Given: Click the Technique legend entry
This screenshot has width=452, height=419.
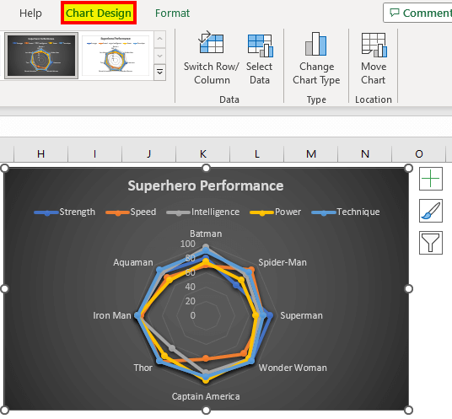Looking at the screenshot, I should click(346, 212).
